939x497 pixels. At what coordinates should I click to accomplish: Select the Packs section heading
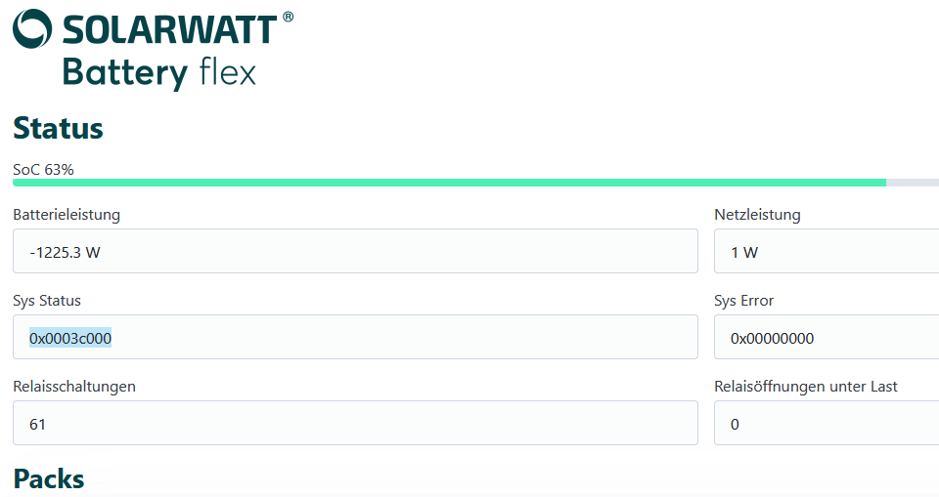[x=49, y=478]
